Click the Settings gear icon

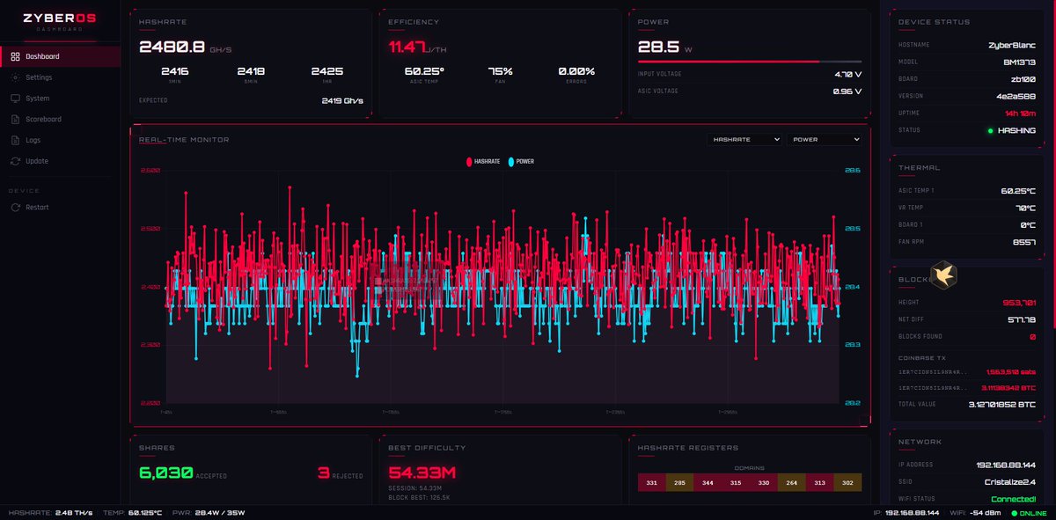pyautogui.click(x=15, y=77)
